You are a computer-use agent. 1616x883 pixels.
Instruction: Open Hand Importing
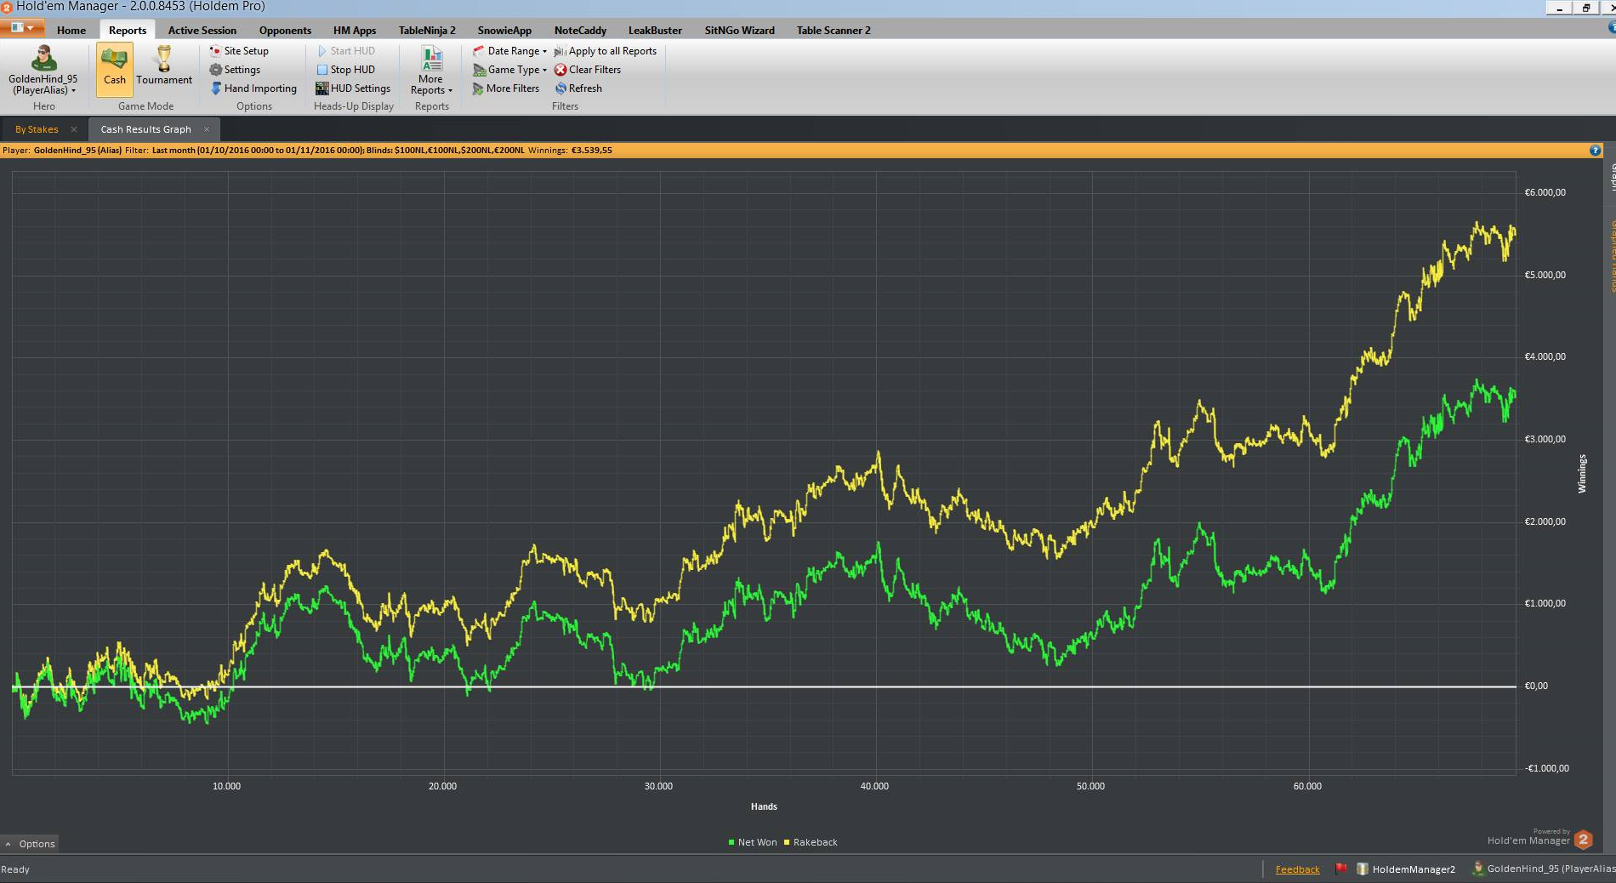(253, 88)
